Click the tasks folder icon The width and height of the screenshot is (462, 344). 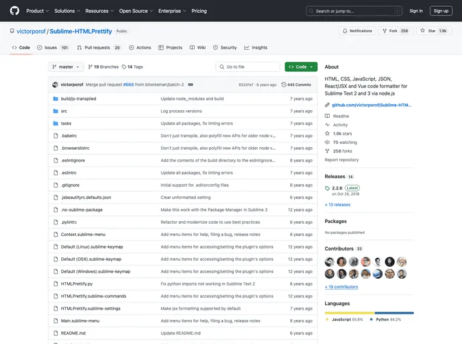coord(55,124)
